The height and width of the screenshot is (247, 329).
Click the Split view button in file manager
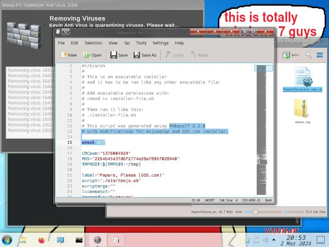(291, 55)
